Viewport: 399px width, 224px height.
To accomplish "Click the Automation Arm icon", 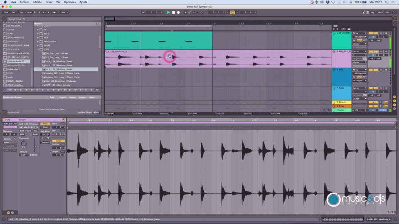I will (190, 12).
